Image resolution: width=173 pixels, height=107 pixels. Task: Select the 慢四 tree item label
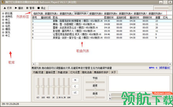[7, 29]
